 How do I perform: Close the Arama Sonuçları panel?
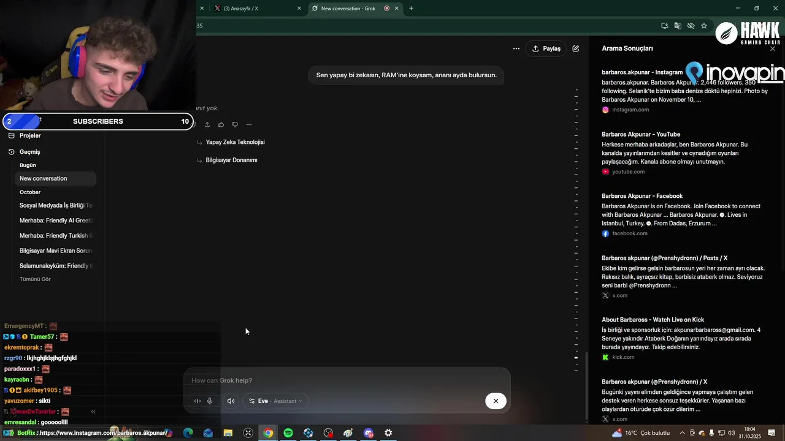click(773, 48)
